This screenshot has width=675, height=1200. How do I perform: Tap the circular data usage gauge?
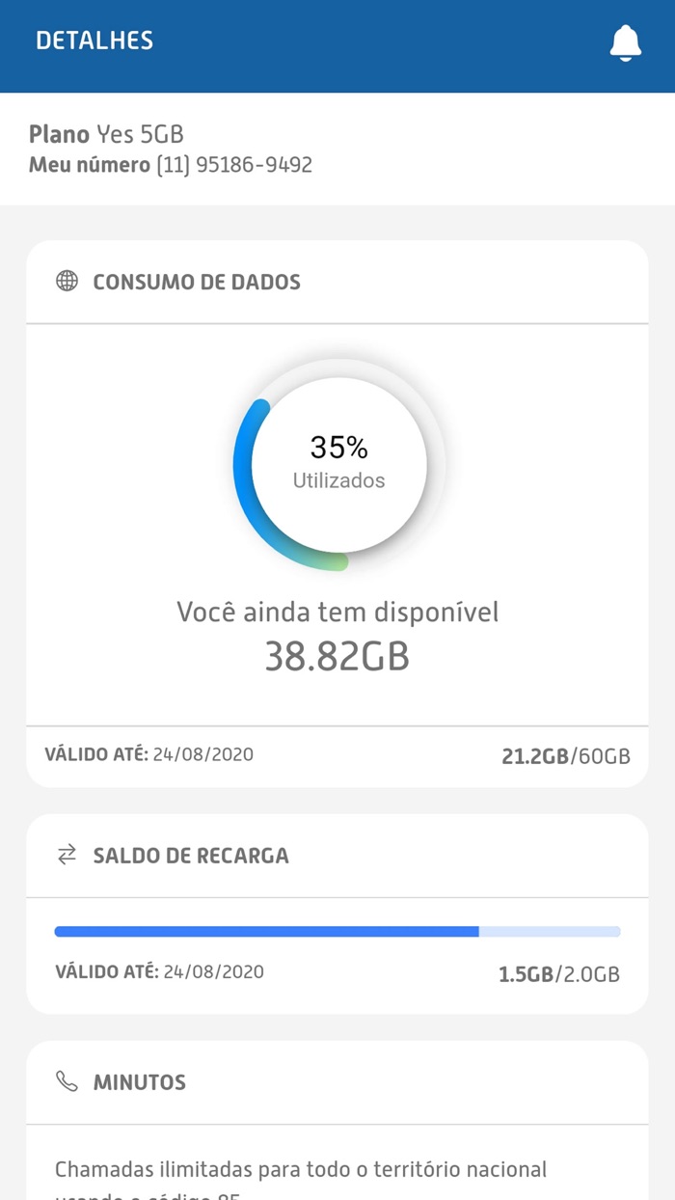(x=337, y=466)
